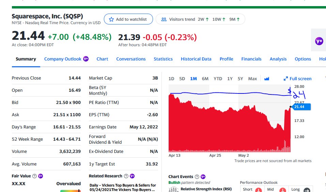Click the help icon next to Chart Events
This screenshot has width=326, height=192.
(197, 177)
